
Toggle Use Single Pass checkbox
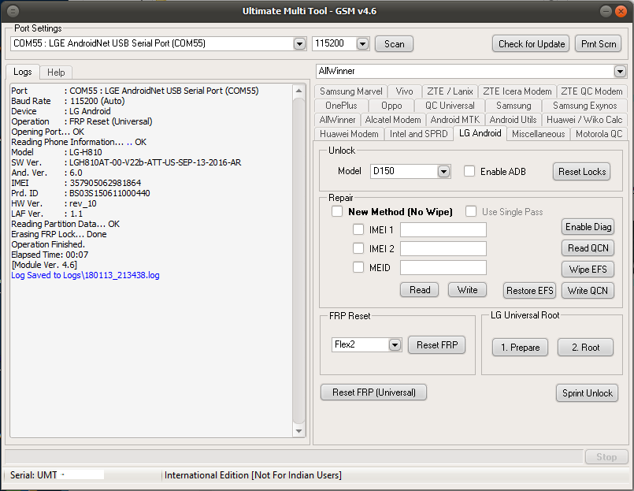[471, 211]
